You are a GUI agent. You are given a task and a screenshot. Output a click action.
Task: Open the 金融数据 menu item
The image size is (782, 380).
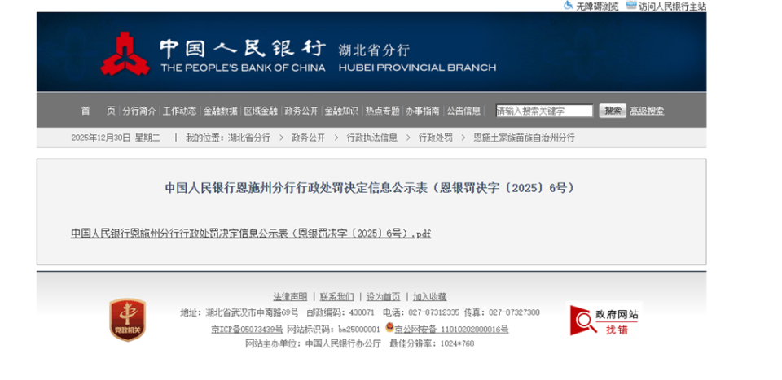pos(220,111)
